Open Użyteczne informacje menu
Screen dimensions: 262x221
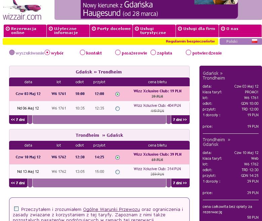point(68,31)
